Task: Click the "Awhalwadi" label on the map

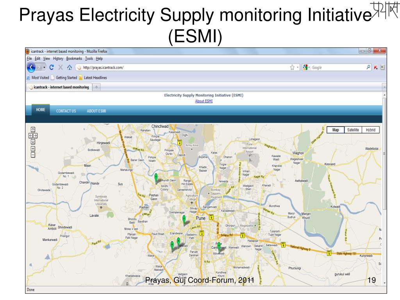Action: tap(301, 181)
